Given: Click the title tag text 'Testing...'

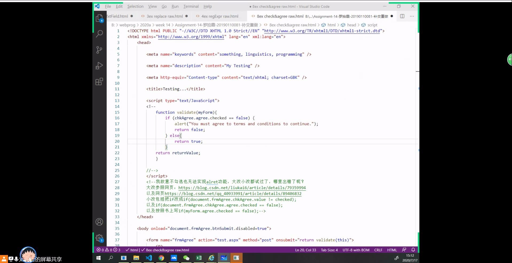Looking at the screenshot, I should (x=174, y=89).
